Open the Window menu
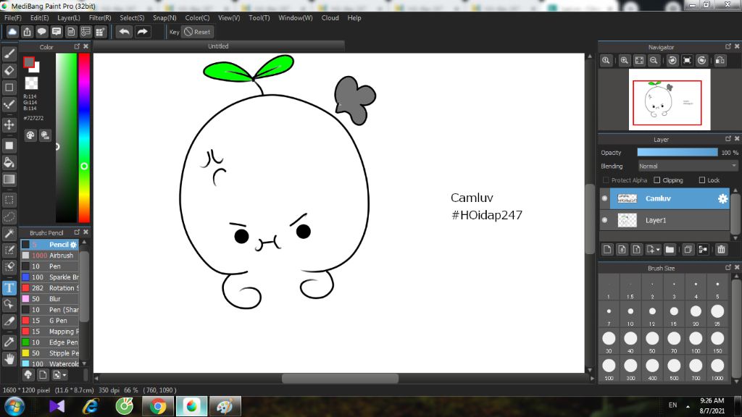 (x=296, y=17)
